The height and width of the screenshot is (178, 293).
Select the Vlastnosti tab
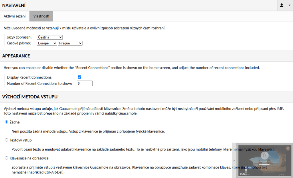[41, 16]
